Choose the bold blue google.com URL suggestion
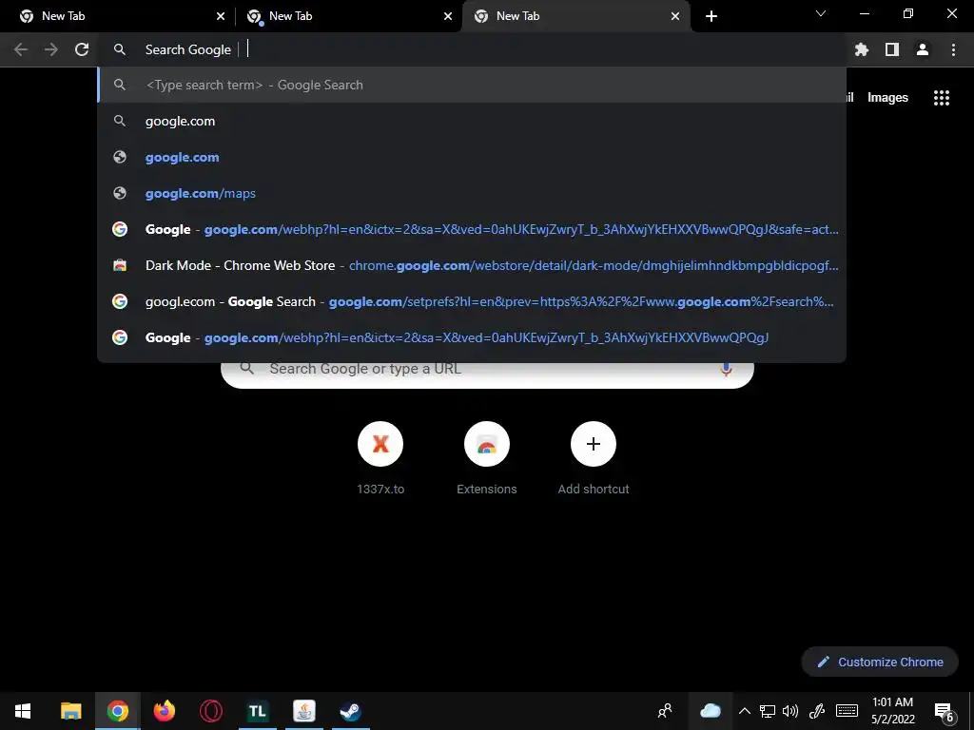This screenshot has width=974, height=730. click(472, 157)
